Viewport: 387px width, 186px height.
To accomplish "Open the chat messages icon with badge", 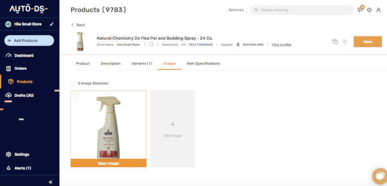I will pos(360,9).
